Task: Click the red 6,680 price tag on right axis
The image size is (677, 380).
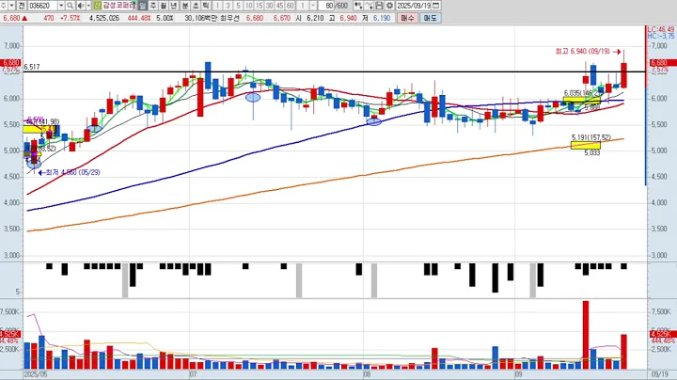Action: (663, 63)
